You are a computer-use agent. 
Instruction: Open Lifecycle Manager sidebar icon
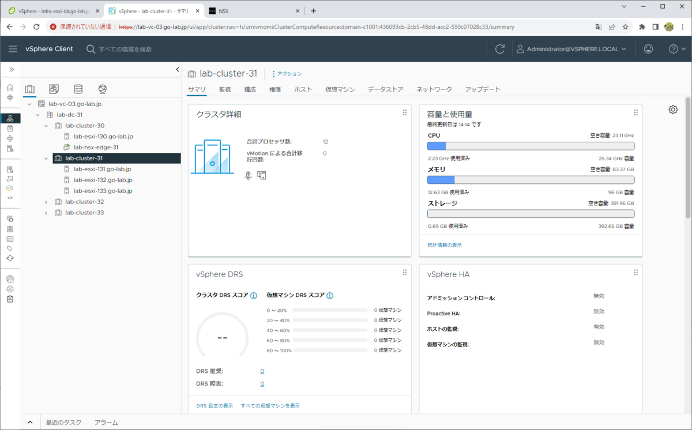click(x=10, y=258)
